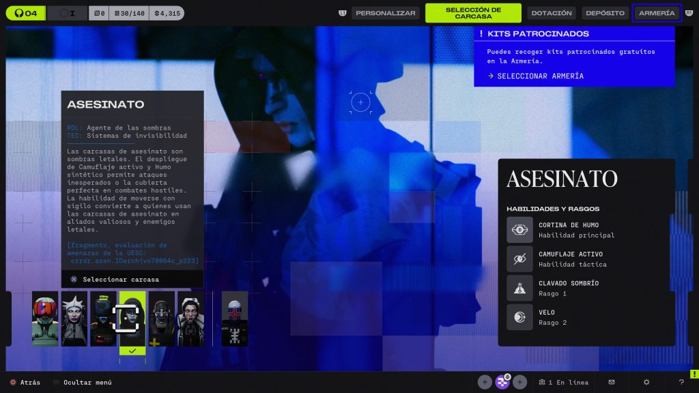The width and height of the screenshot is (699, 393).
Task: Open the Armería tab
Action: [657, 13]
